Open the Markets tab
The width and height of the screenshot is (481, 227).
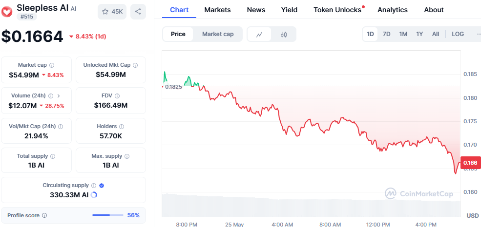coord(217,10)
